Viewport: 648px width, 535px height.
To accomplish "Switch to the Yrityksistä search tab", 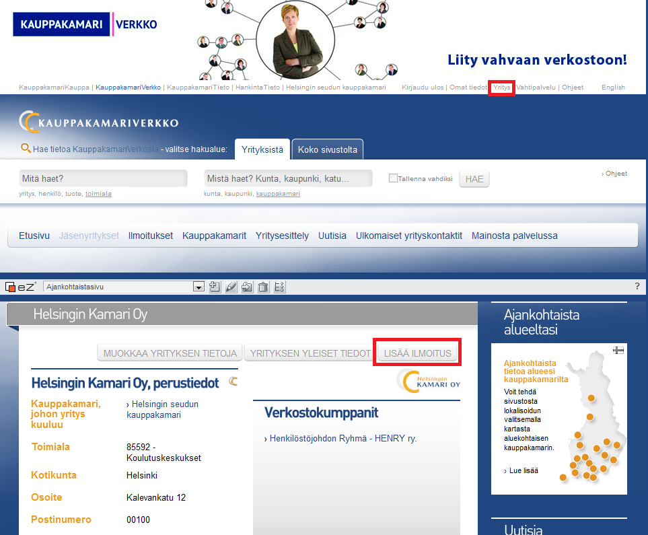I will tap(262, 149).
